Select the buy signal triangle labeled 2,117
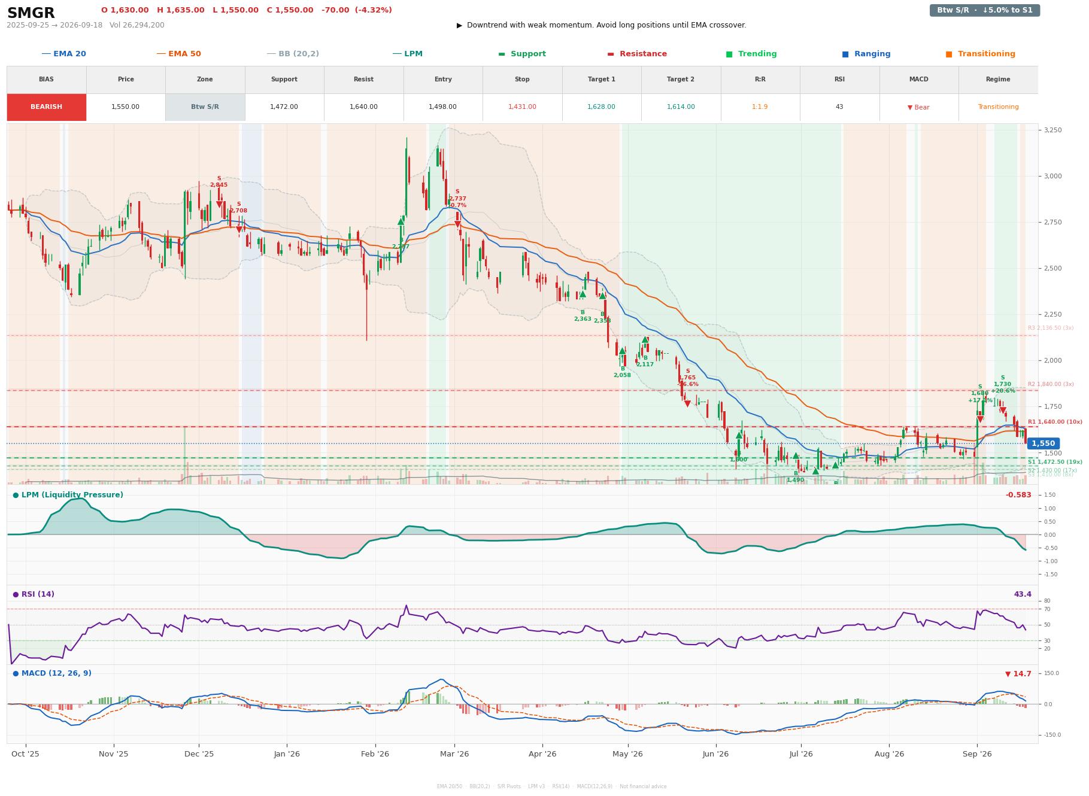1089x796 pixels. [645, 340]
